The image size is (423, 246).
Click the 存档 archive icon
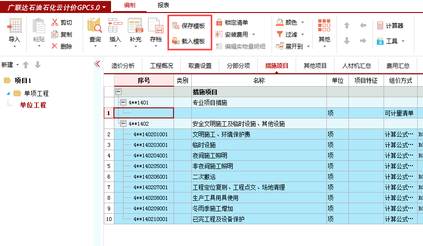coord(156,26)
